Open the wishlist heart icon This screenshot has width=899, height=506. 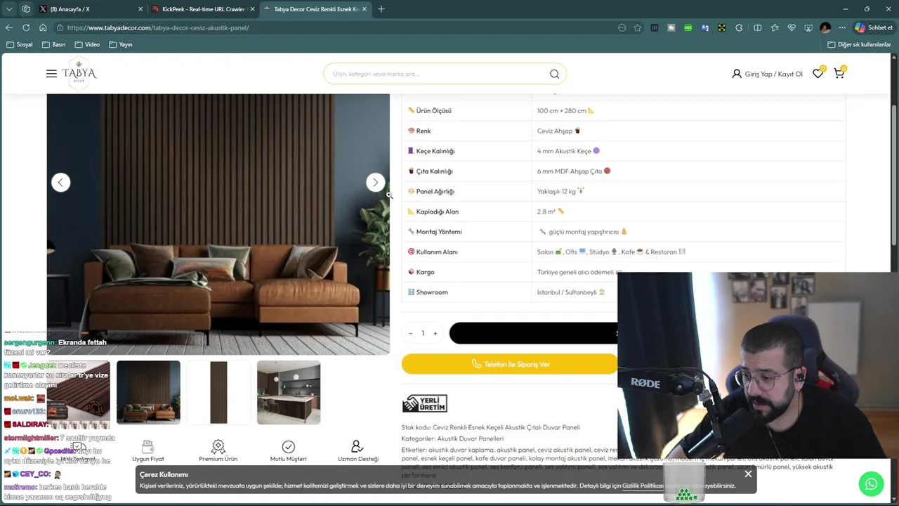818,73
